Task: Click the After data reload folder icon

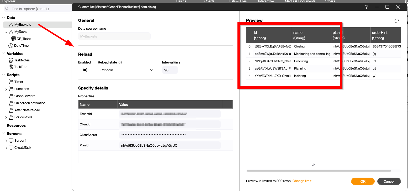Action: [11, 110]
